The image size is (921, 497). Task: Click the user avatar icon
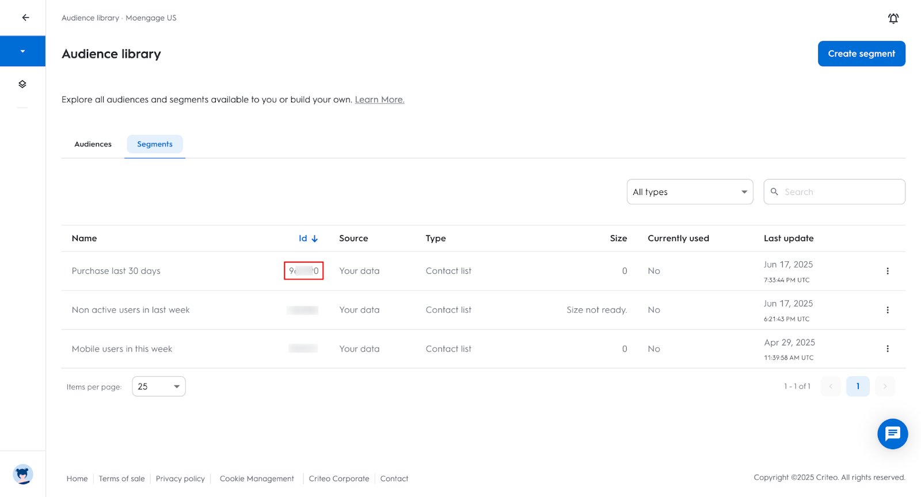tap(23, 474)
